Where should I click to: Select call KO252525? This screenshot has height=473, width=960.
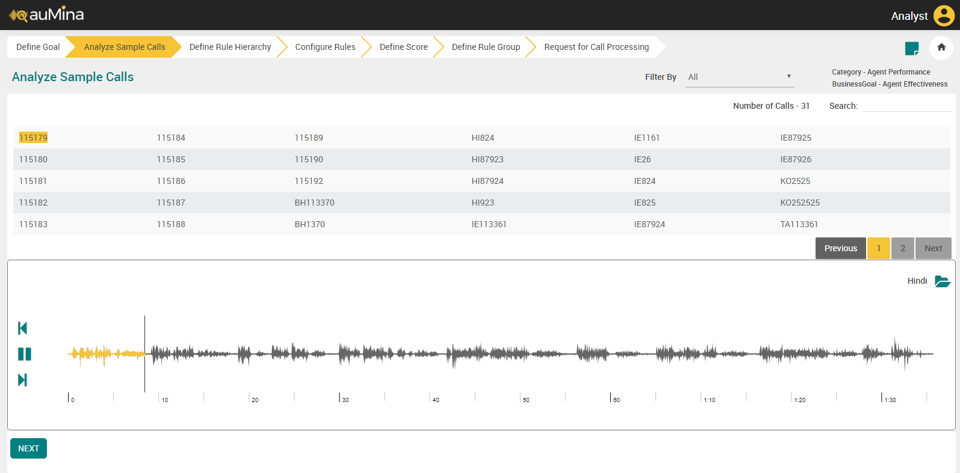[x=800, y=203]
